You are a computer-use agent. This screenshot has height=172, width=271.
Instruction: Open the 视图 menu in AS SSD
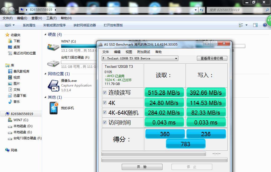click(129, 52)
